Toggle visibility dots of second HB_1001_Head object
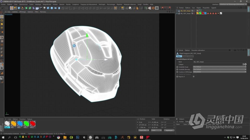Viewport: 250px width, 140px height. [194, 13]
